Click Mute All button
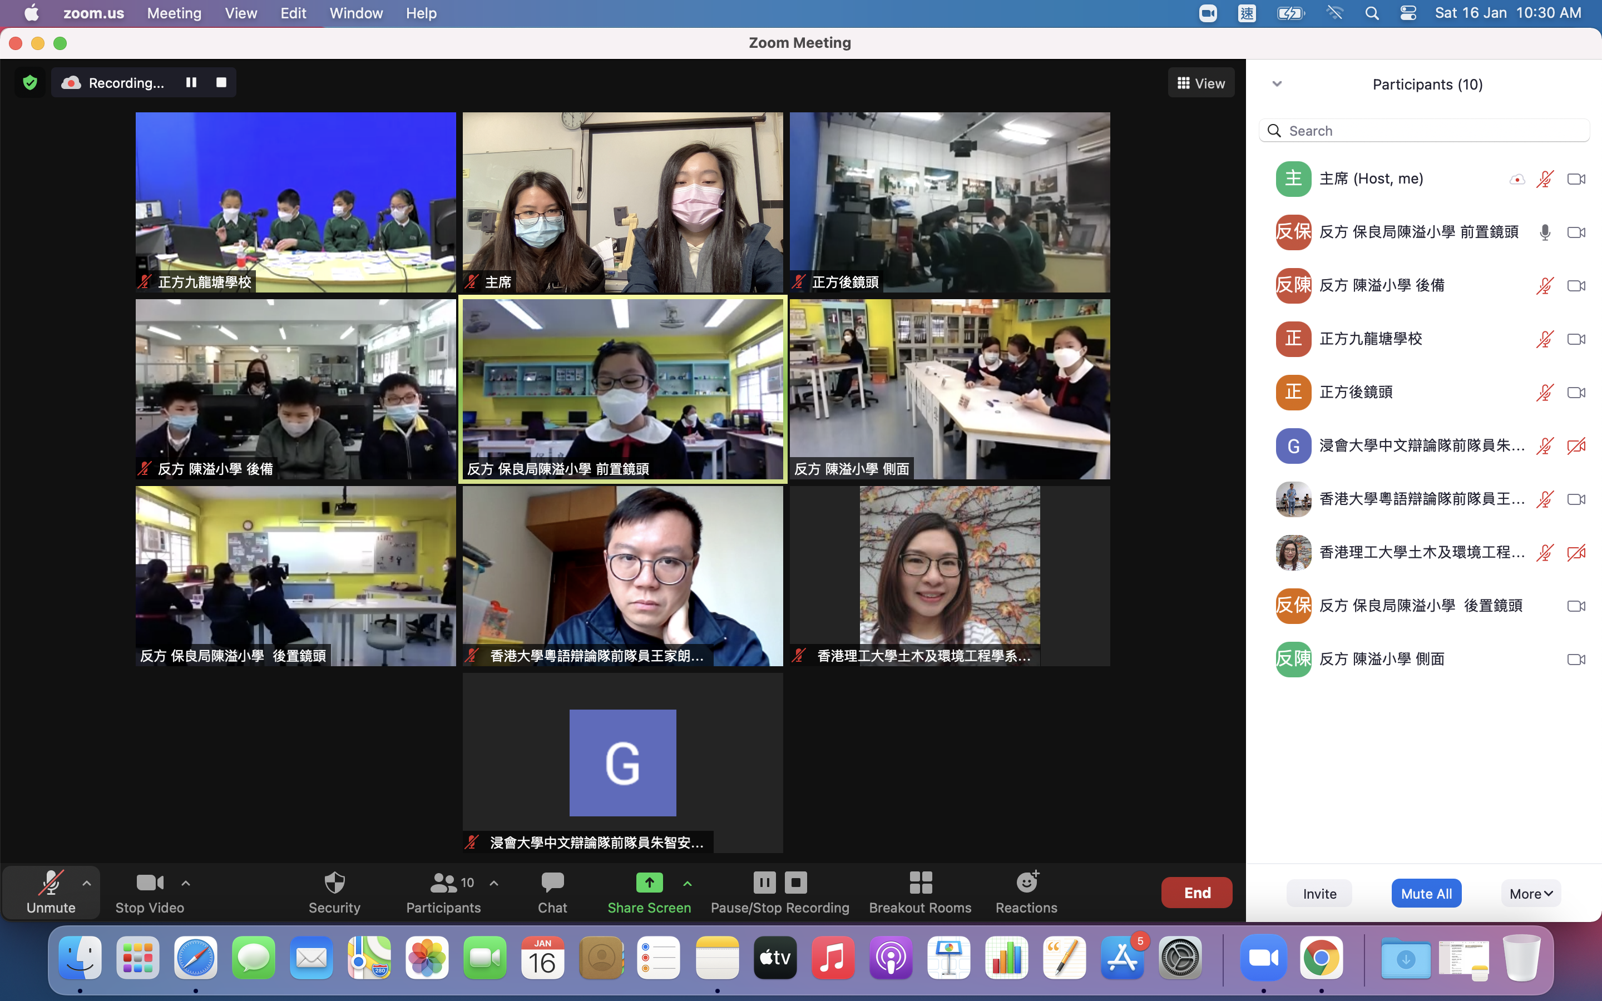The image size is (1602, 1001). click(1426, 893)
